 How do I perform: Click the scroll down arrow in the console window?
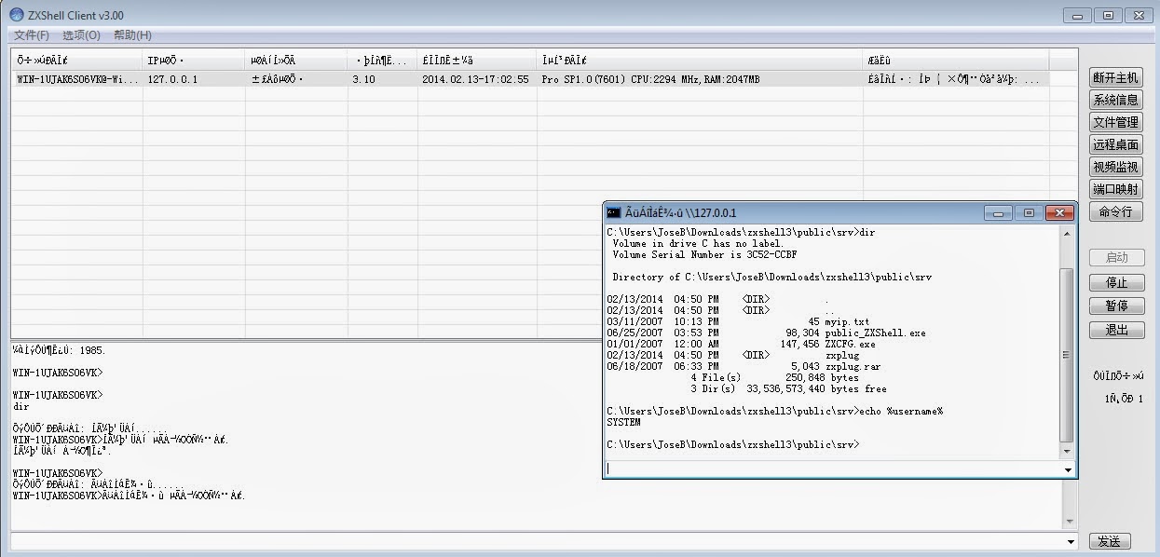pos(1067,451)
